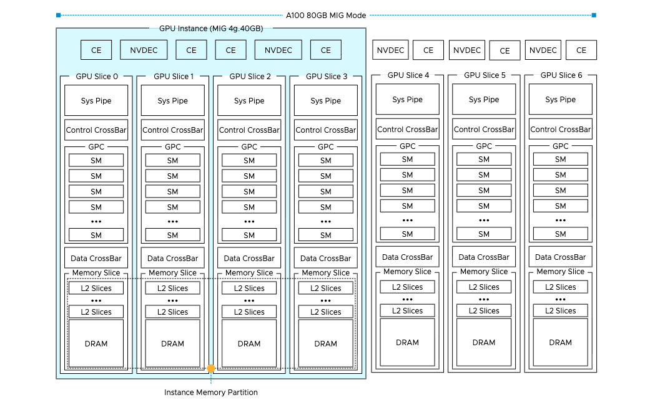Click the Sys Pipe box in GPU Slice 0
Screen dimensions: 655x410
[x=96, y=100]
